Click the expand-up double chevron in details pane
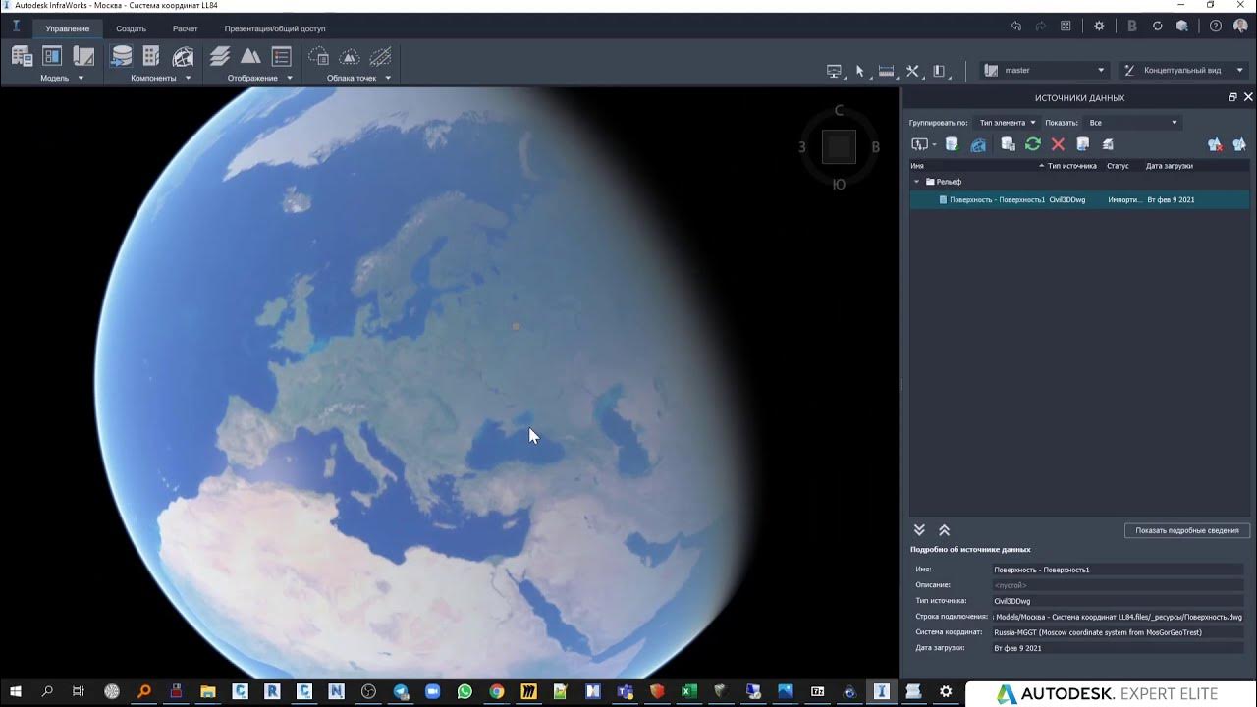The width and height of the screenshot is (1257, 707). pyautogui.click(x=944, y=530)
